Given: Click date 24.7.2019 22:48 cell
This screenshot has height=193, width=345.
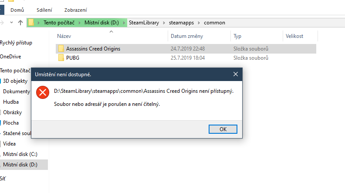Looking at the screenshot, I should tap(188, 49).
